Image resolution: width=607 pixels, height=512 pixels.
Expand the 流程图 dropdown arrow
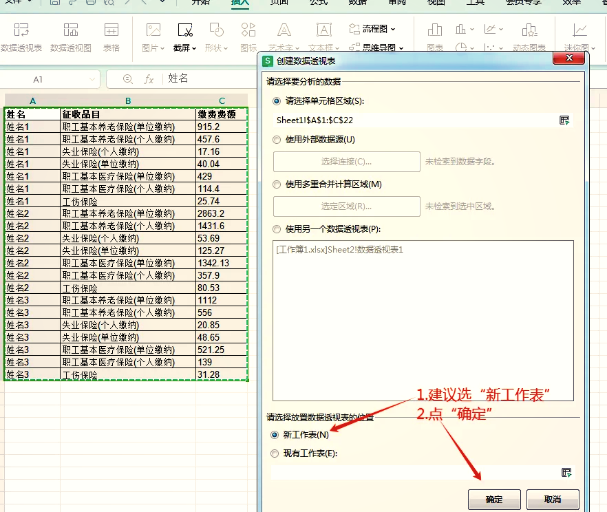coord(393,29)
